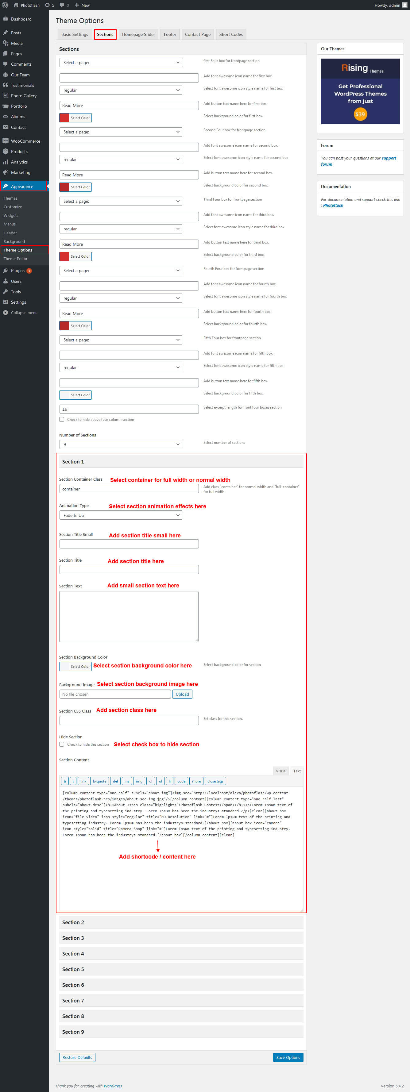Click the Pages icon in sidebar
The height and width of the screenshot is (1092, 410).
click(x=6, y=54)
